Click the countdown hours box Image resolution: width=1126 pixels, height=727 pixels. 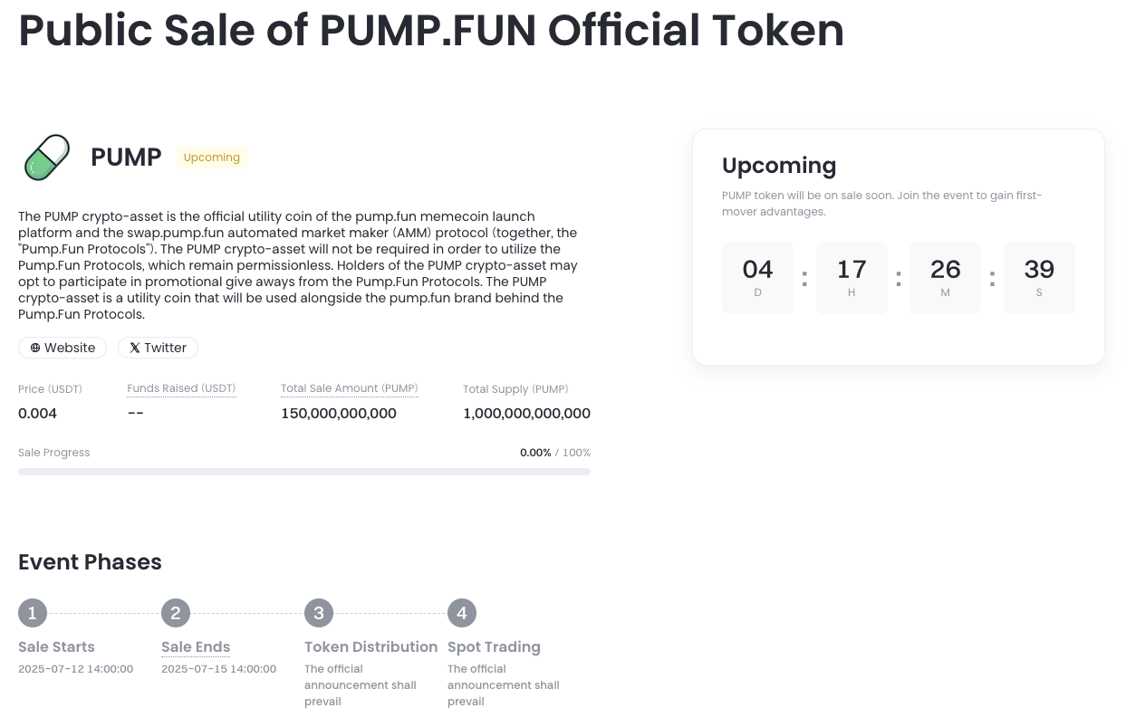[852, 277]
